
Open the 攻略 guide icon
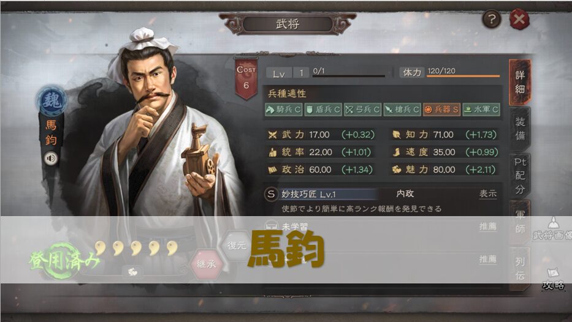point(553,279)
